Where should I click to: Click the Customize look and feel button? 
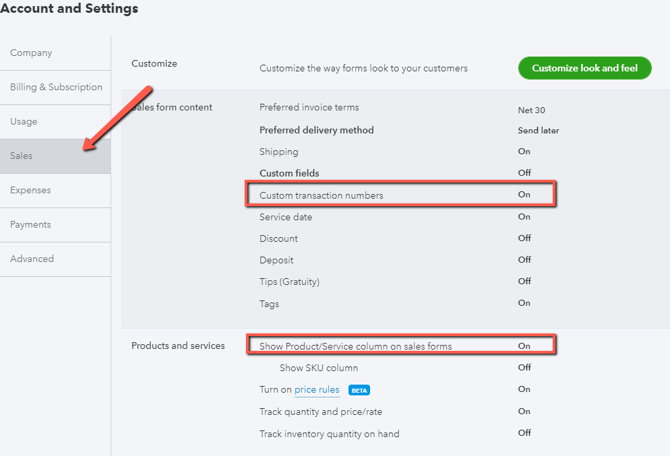pyautogui.click(x=584, y=68)
